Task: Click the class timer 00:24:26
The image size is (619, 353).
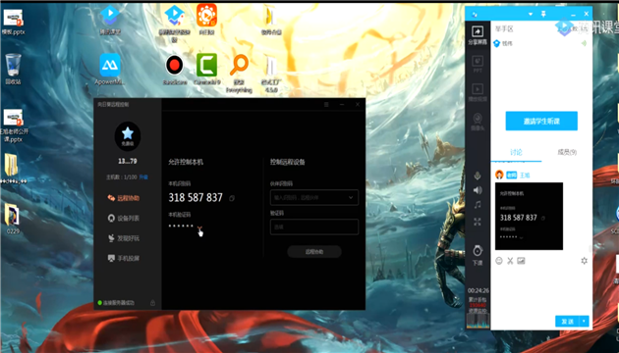Action: pyautogui.click(x=478, y=291)
